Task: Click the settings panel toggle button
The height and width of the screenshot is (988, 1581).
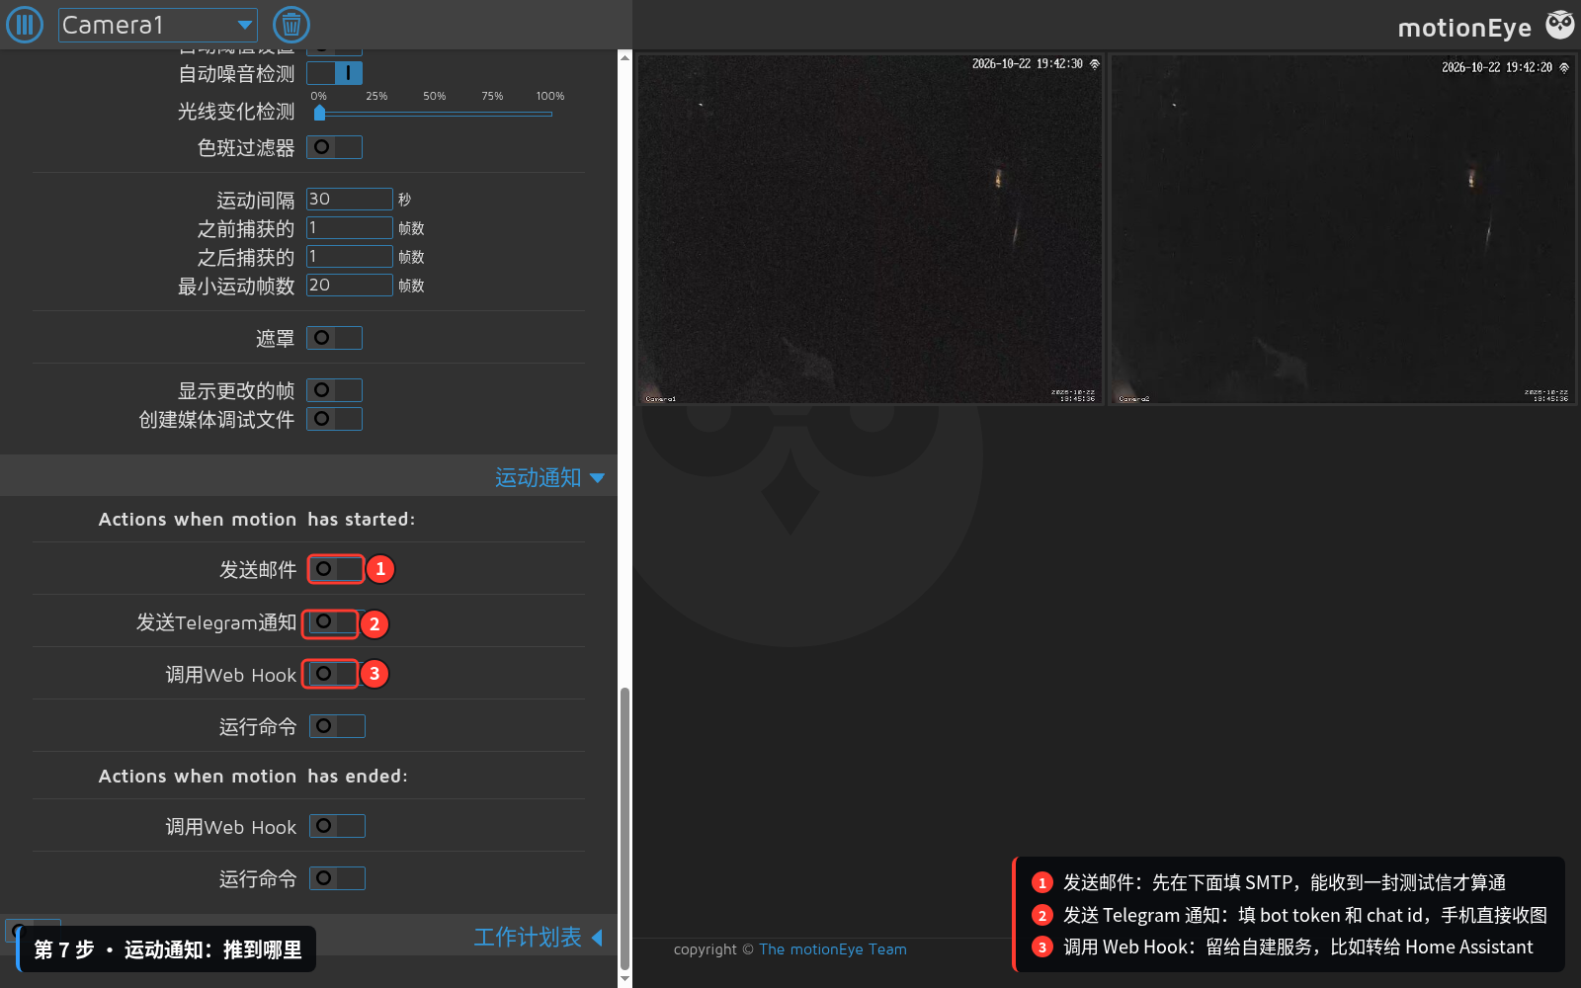Action: click(25, 25)
